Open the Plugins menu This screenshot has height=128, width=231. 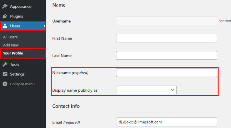tap(17, 16)
